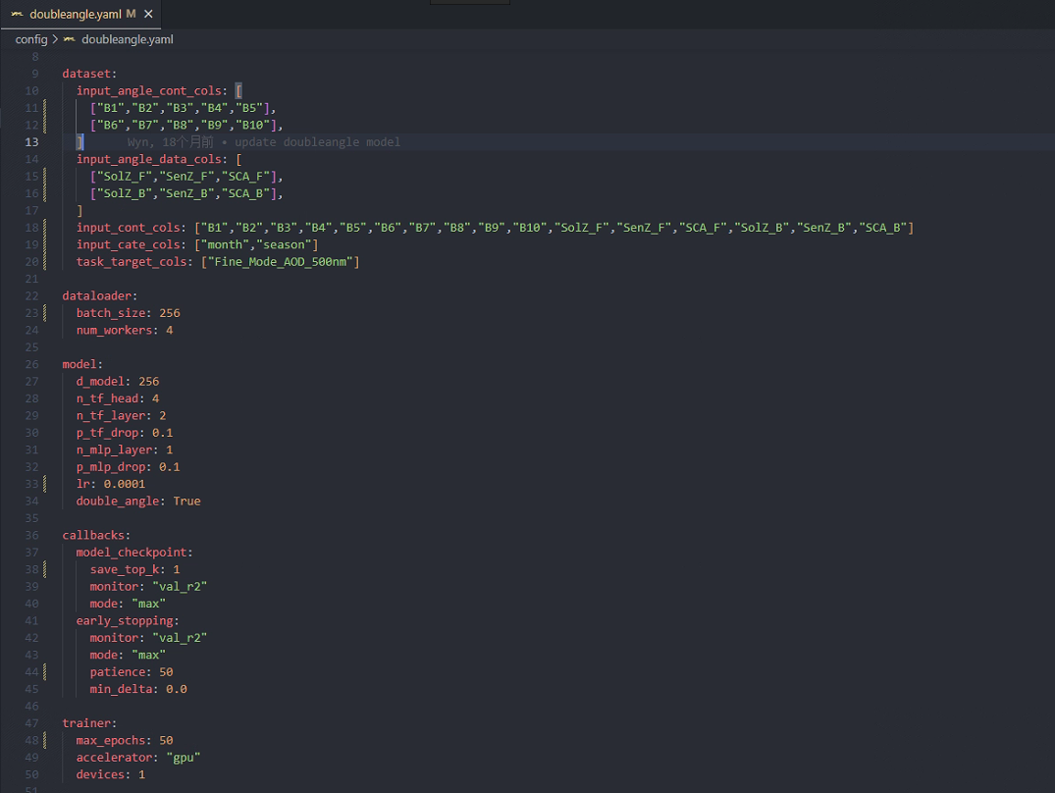
Task: Click the 'n_tf_layer' key
Action: (x=111, y=416)
